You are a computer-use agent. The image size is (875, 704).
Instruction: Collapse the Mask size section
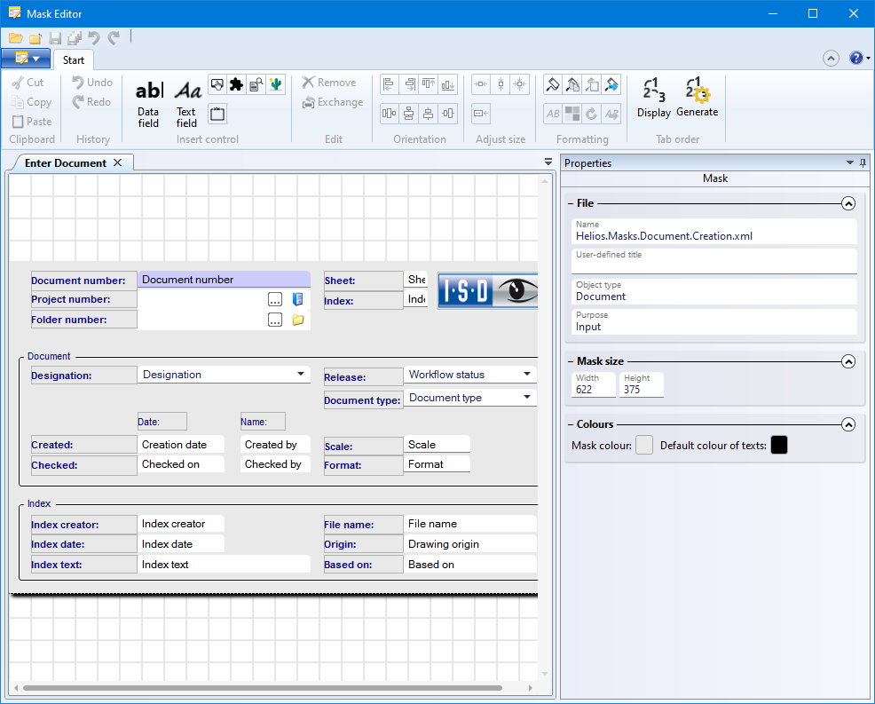(848, 361)
